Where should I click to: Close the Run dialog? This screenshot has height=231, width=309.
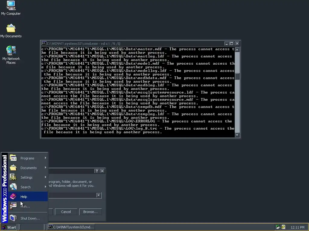click(x=102, y=171)
